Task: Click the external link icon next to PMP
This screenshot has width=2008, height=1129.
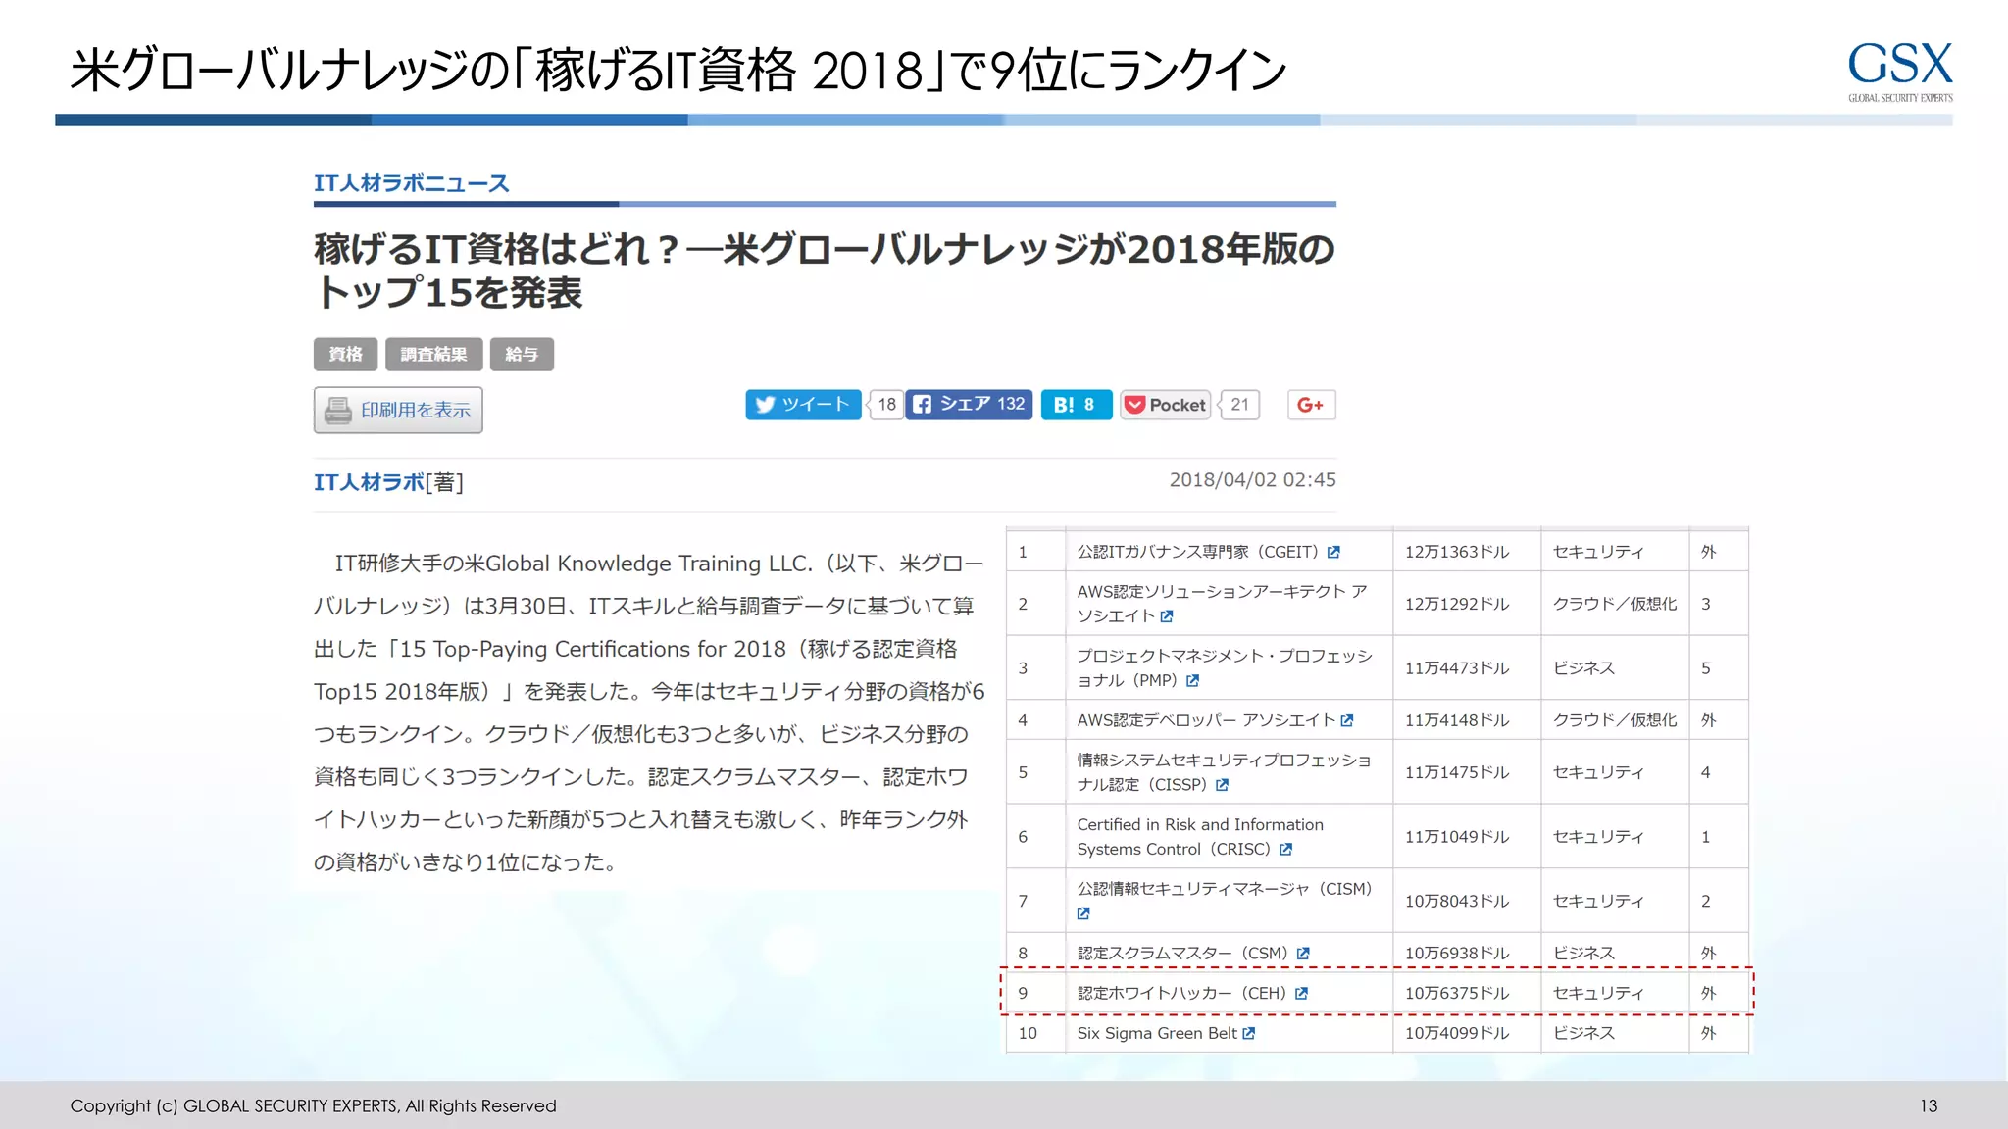Action: (1193, 680)
